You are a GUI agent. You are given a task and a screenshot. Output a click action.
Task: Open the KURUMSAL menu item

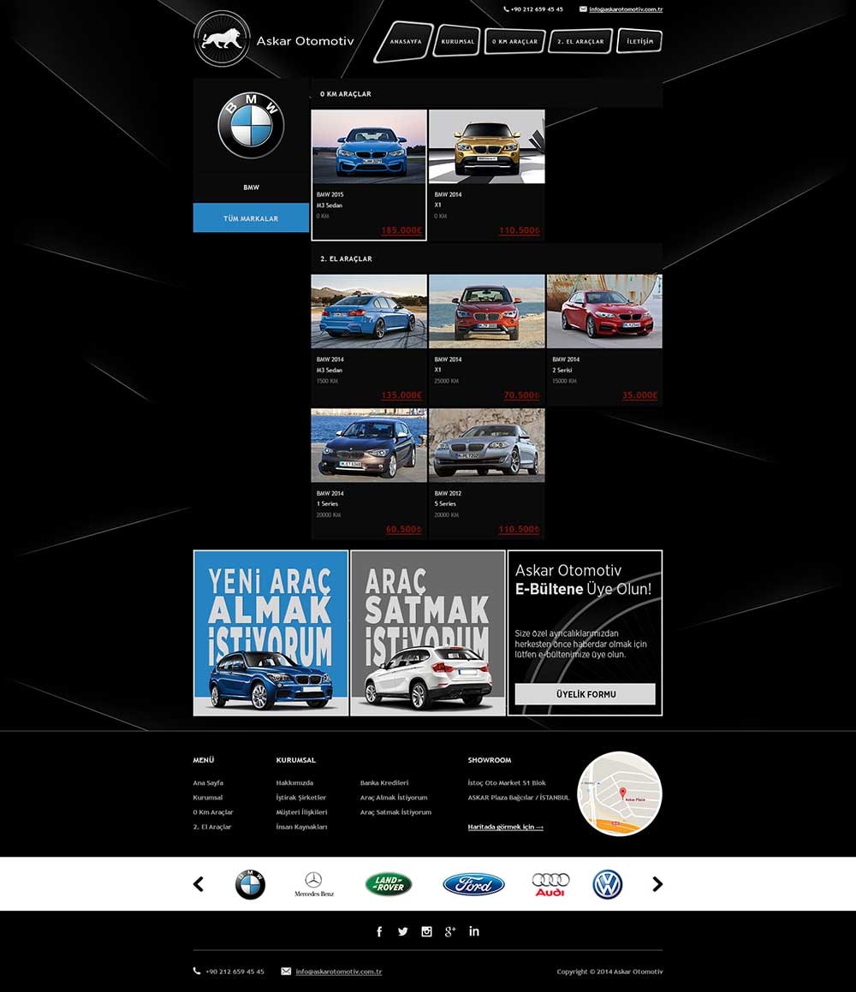pyautogui.click(x=457, y=42)
